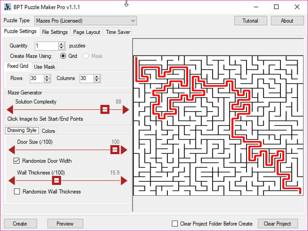Viewport: 308px width, 231px height.
Task: Open the Puzzle Type dropdown
Action: pyautogui.click(x=85, y=21)
